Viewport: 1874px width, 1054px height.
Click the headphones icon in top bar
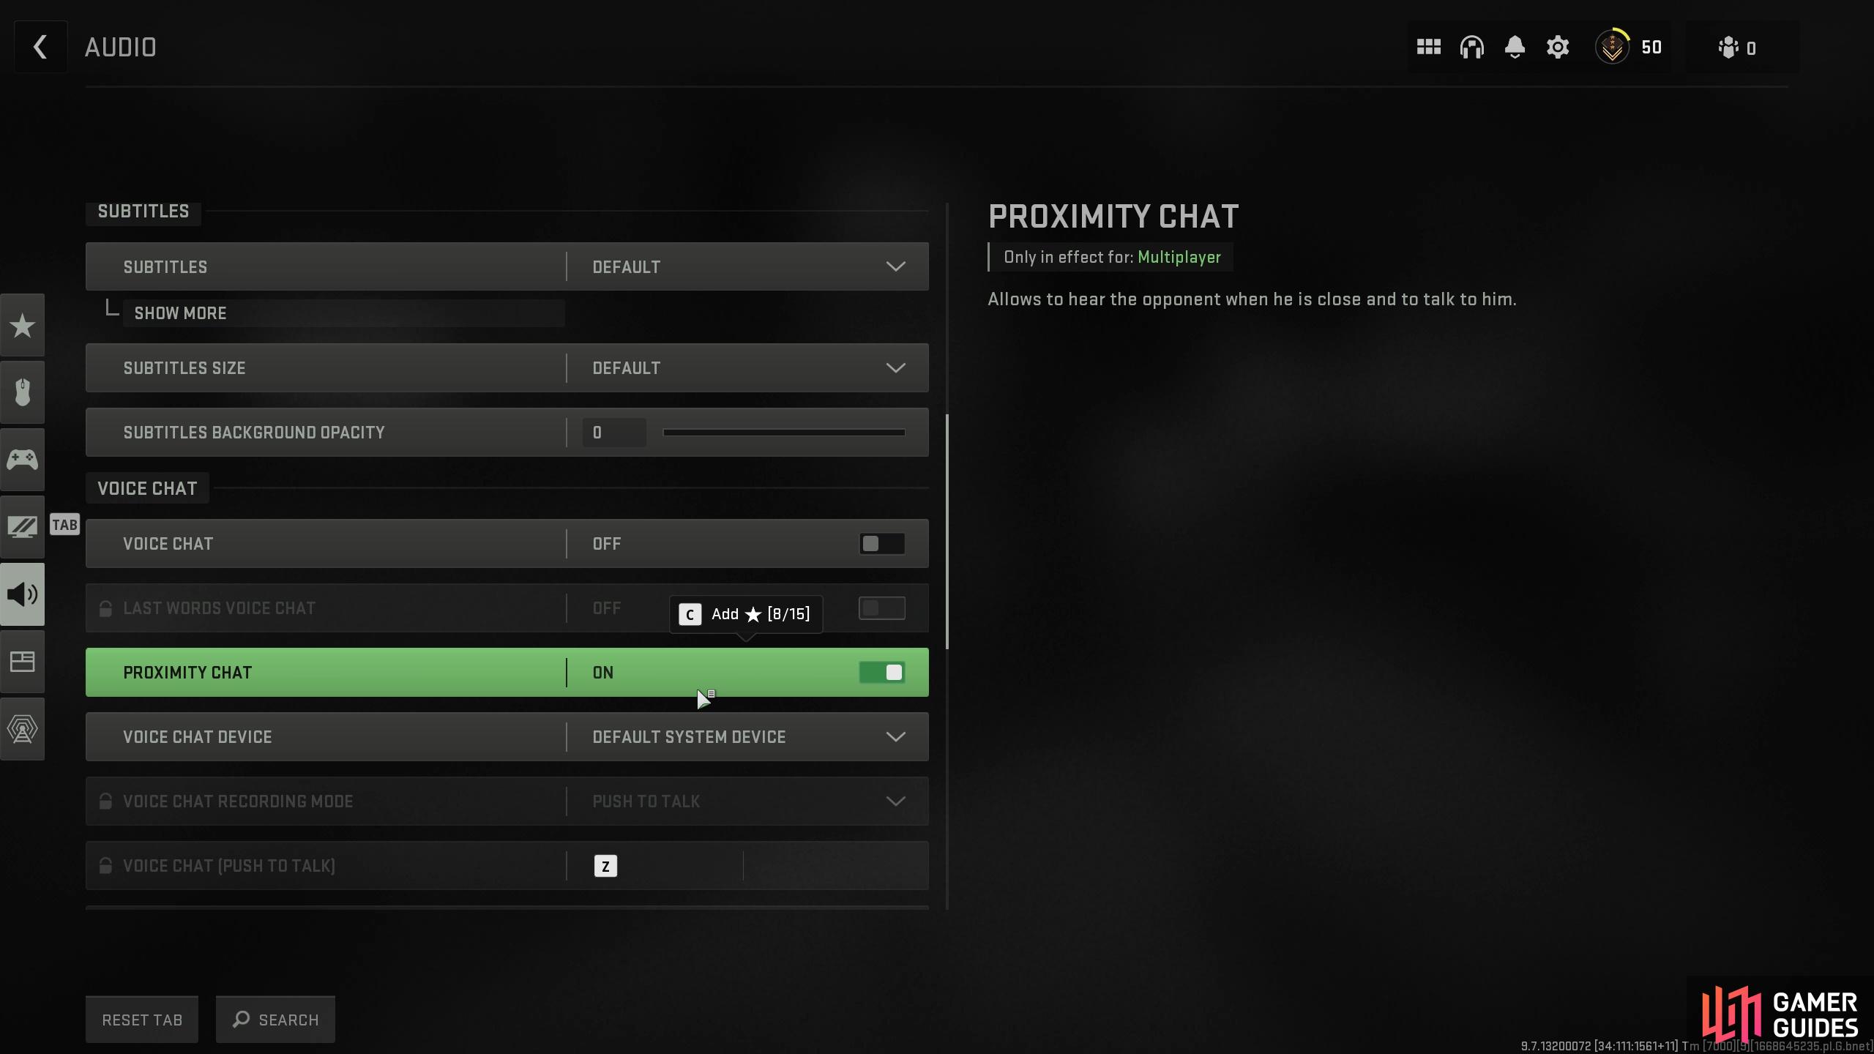(1472, 48)
